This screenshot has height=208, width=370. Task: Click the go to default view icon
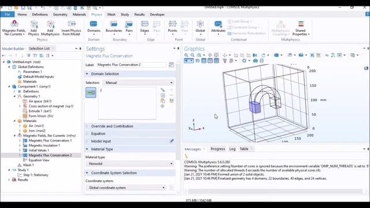[x=225, y=55]
